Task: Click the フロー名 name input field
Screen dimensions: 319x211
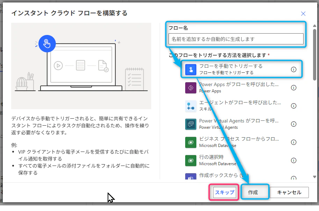Action: (236, 39)
